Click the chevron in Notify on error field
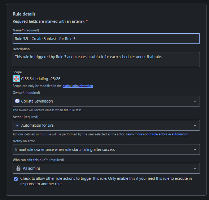This screenshot has height=200, width=209. pyautogui.click(x=195, y=149)
